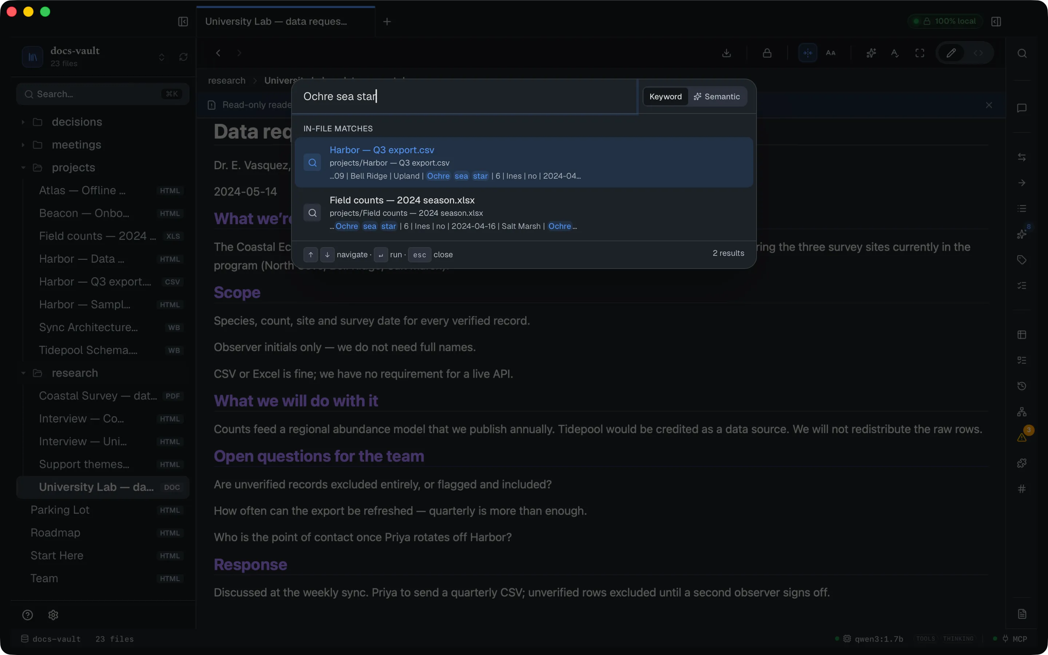Open the extensions puzzle icon in right rail

(1021, 463)
